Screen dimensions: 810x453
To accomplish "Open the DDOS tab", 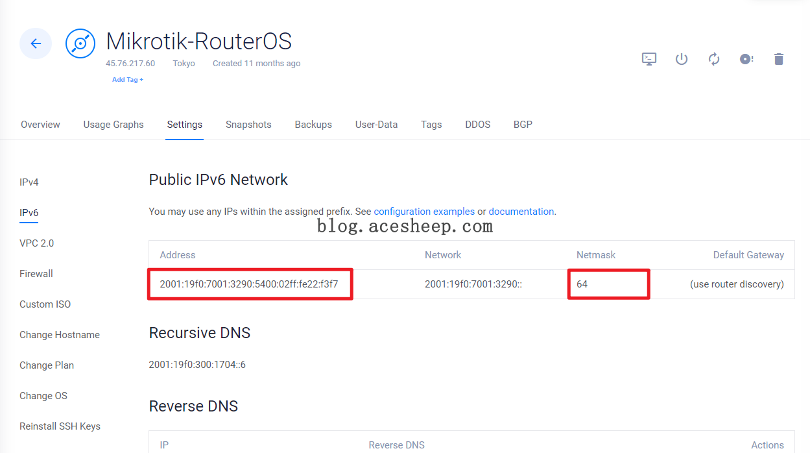I will 477,125.
